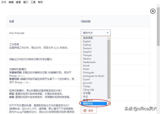The height and width of the screenshot is (114, 160).
Task: Select Español language option
Action: [94, 52]
